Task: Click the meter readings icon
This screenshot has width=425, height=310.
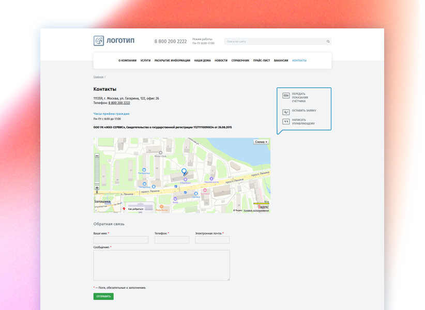Action: pyautogui.click(x=286, y=96)
